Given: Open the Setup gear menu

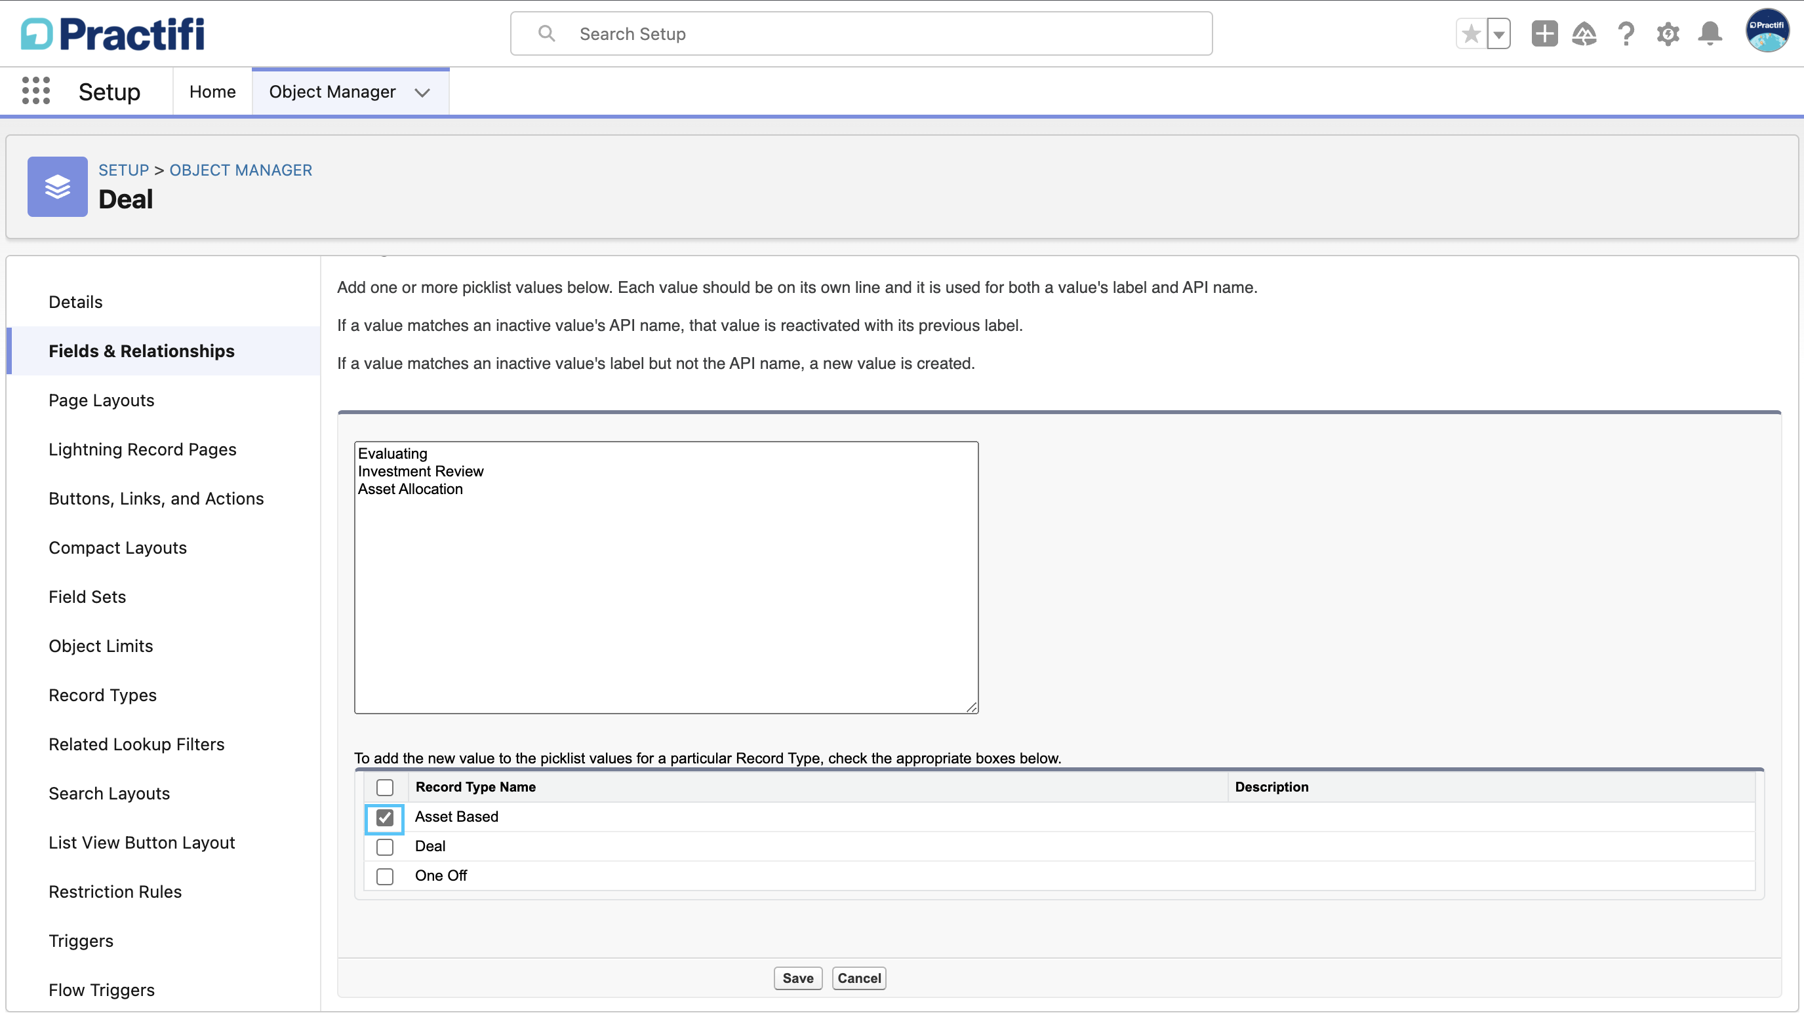Looking at the screenshot, I should [1668, 33].
